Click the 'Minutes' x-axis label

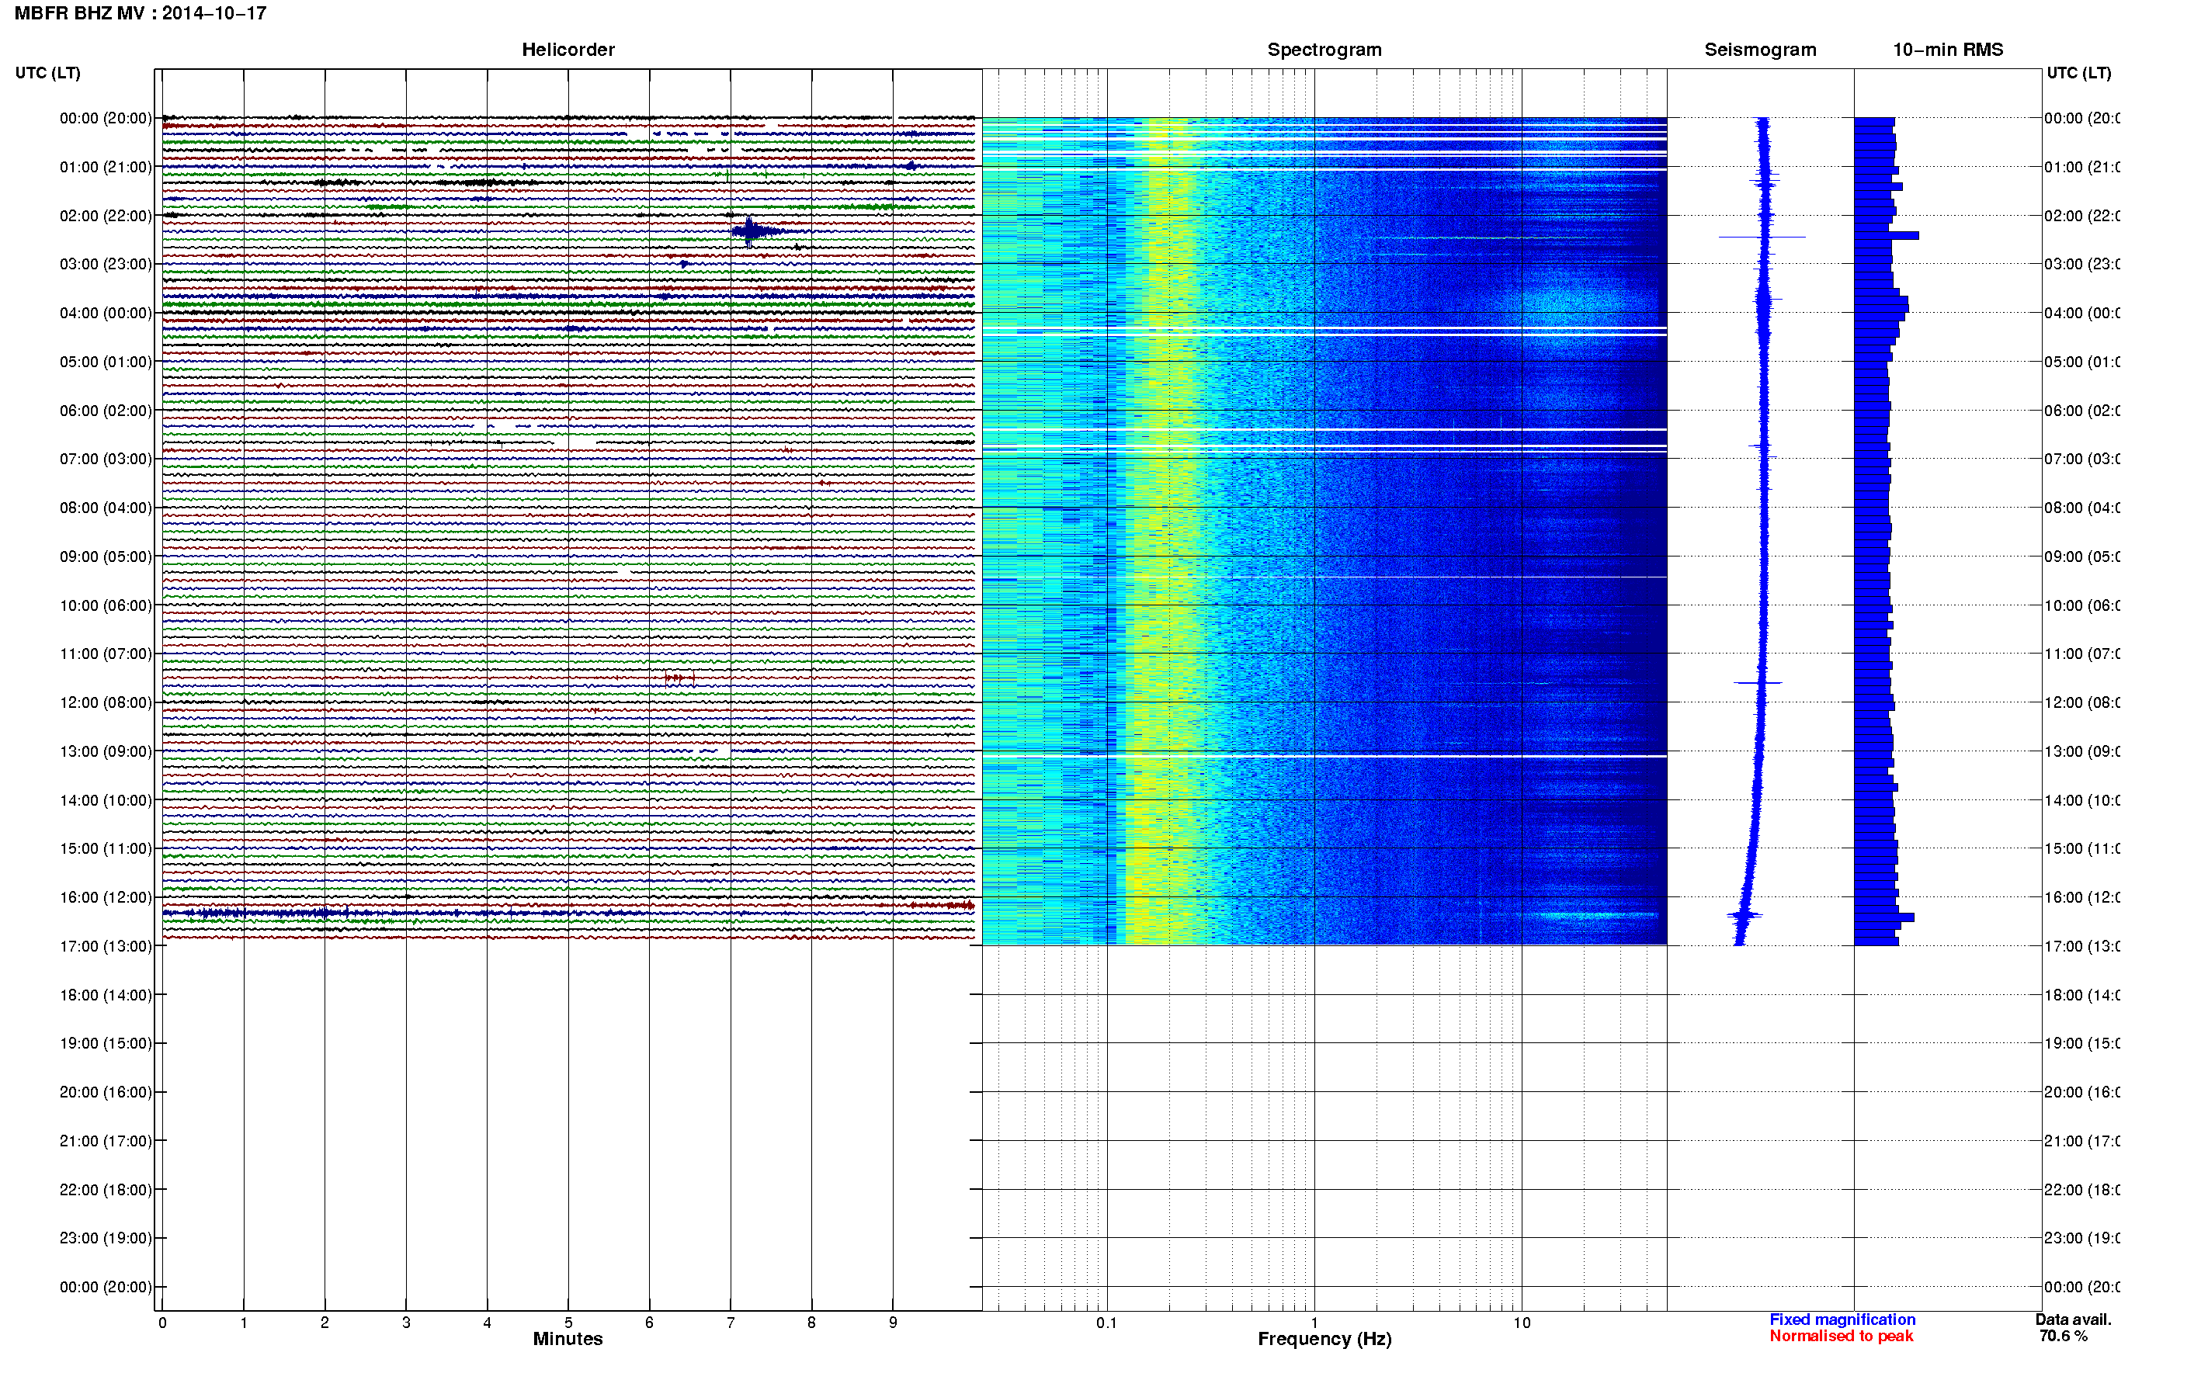click(x=568, y=1339)
